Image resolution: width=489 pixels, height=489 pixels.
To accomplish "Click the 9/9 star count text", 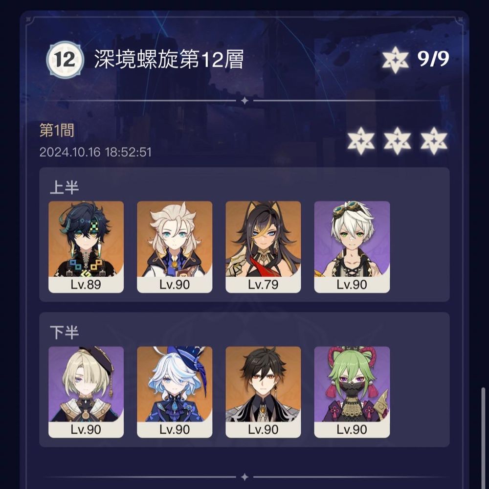I will 433,59.
